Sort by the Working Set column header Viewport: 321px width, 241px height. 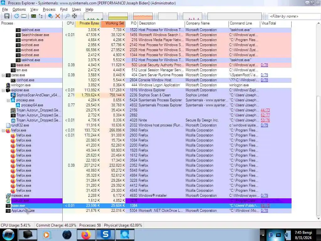(x=113, y=23)
